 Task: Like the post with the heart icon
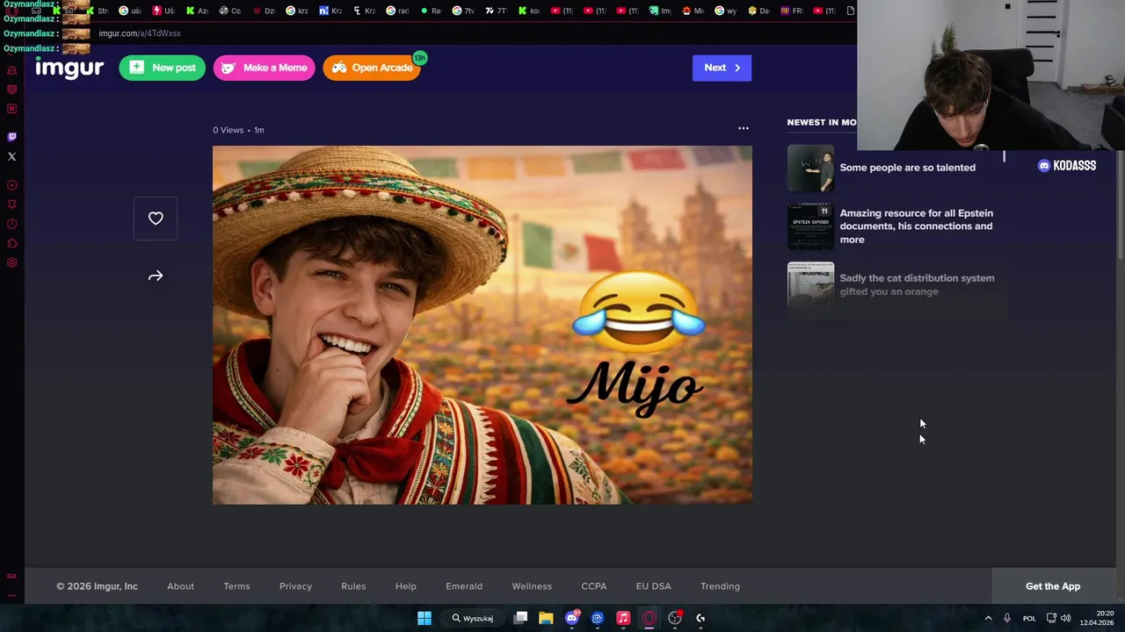(x=156, y=219)
